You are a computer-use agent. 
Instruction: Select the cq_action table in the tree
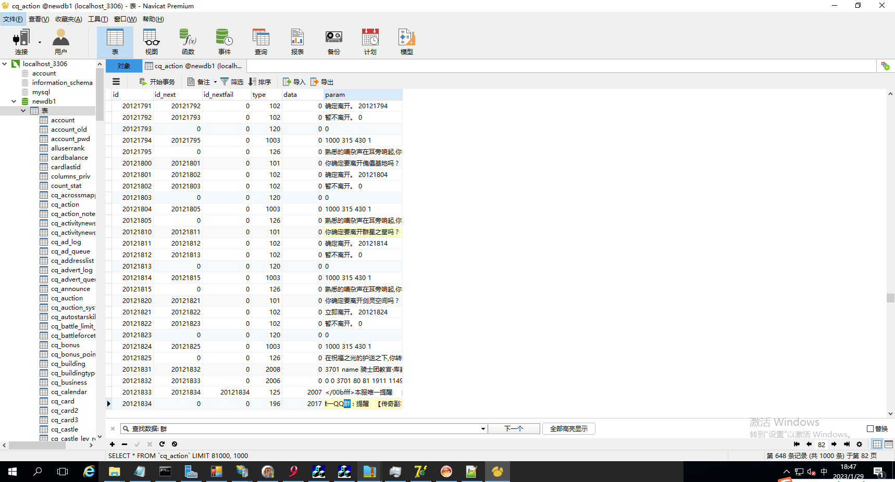tap(65, 205)
